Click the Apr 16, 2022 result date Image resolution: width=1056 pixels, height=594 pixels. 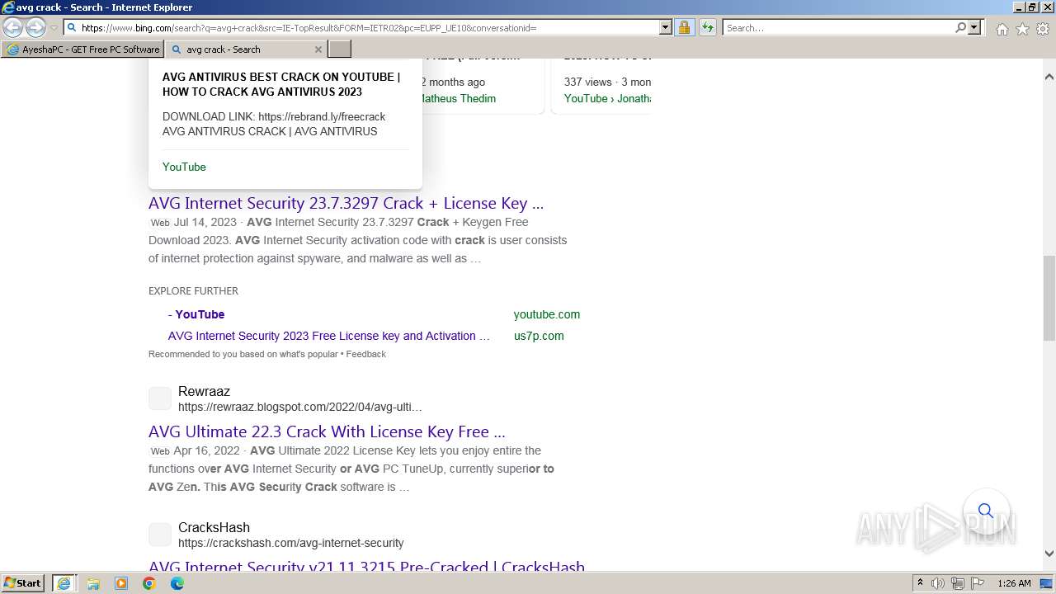click(207, 450)
